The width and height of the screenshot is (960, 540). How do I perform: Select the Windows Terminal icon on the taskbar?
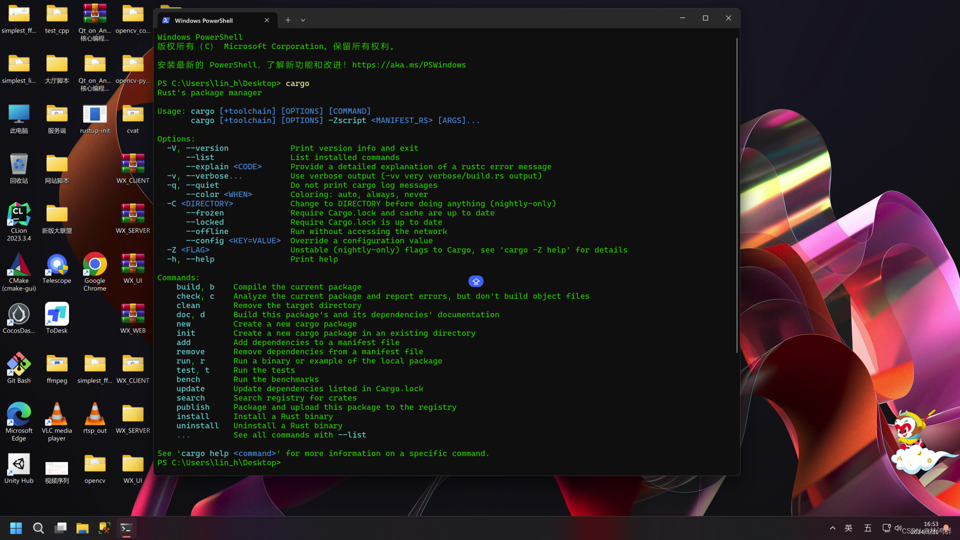tap(126, 527)
